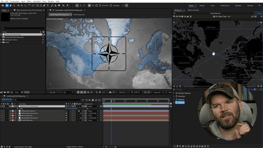Click the Home icon in the toolbar

click(3, 5)
